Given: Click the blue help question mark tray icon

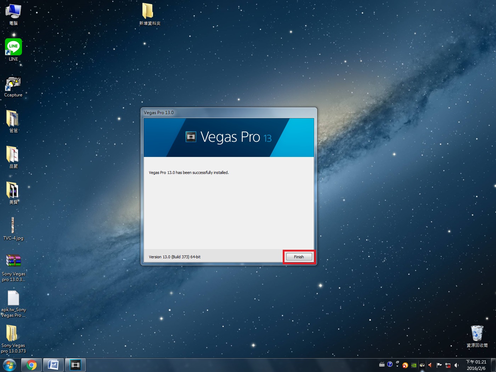Looking at the screenshot, I should pyautogui.click(x=390, y=364).
